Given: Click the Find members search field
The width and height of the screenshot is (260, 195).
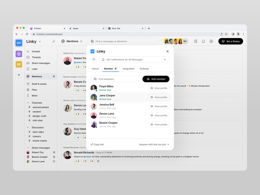Looking at the screenshot, I should (116, 79).
